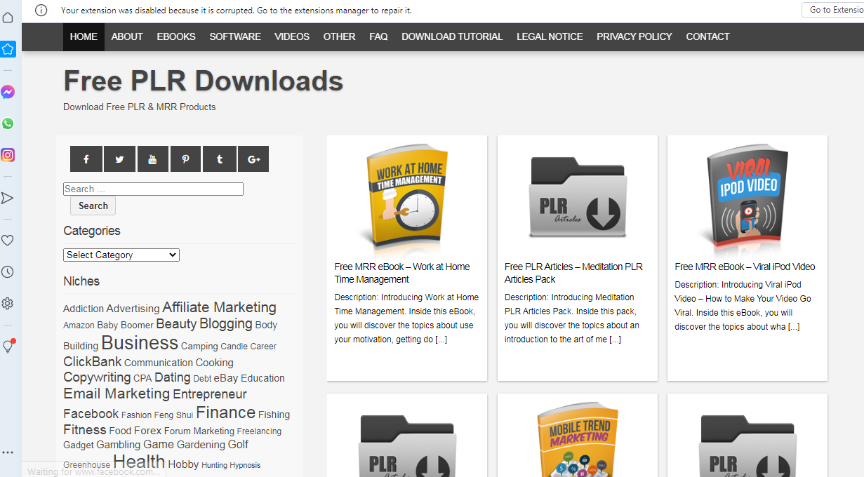Screen dimensions: 864x477
Task: Open the Health niche tag
Action: (x=139, y=462)
